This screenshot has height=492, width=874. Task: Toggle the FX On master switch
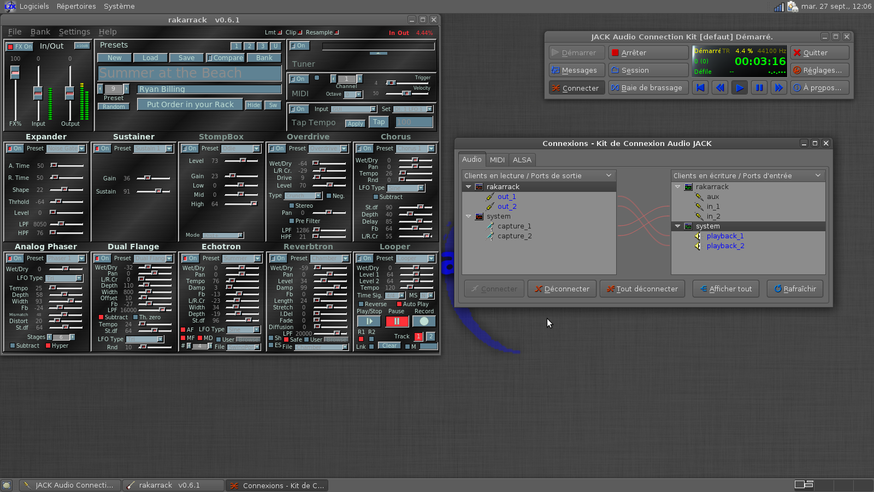(x=19, y=46)
